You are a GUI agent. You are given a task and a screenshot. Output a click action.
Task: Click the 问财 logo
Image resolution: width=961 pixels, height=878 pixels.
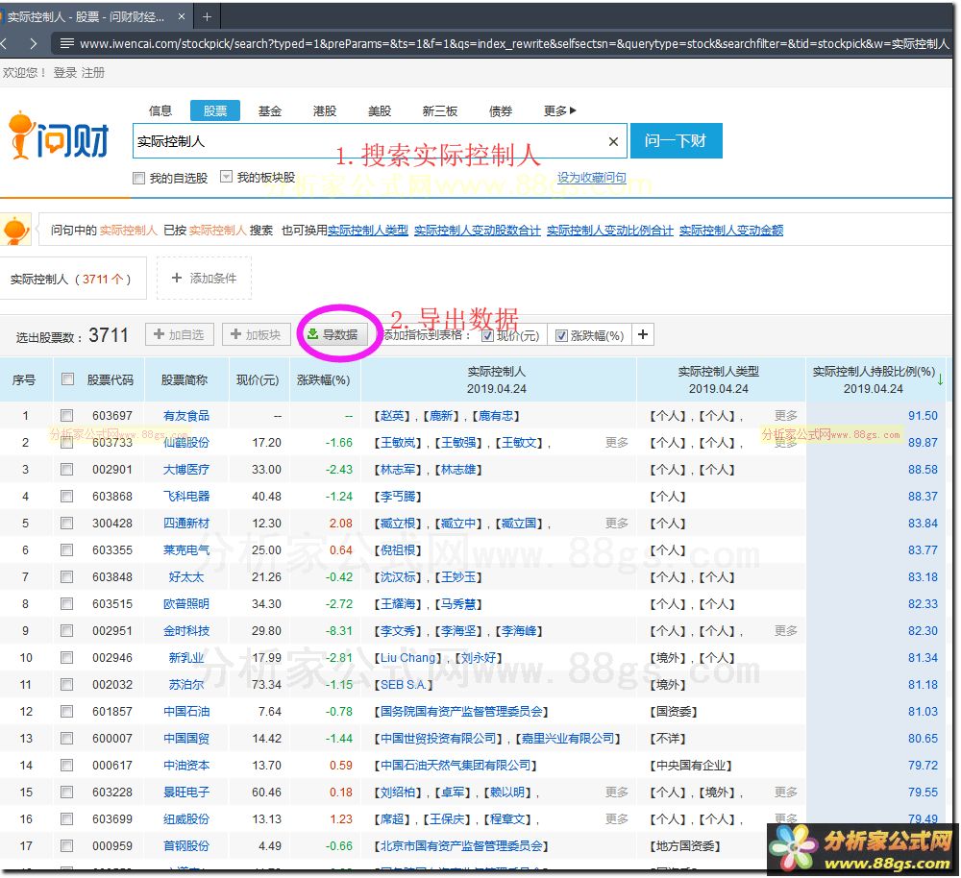coord(59,135)
